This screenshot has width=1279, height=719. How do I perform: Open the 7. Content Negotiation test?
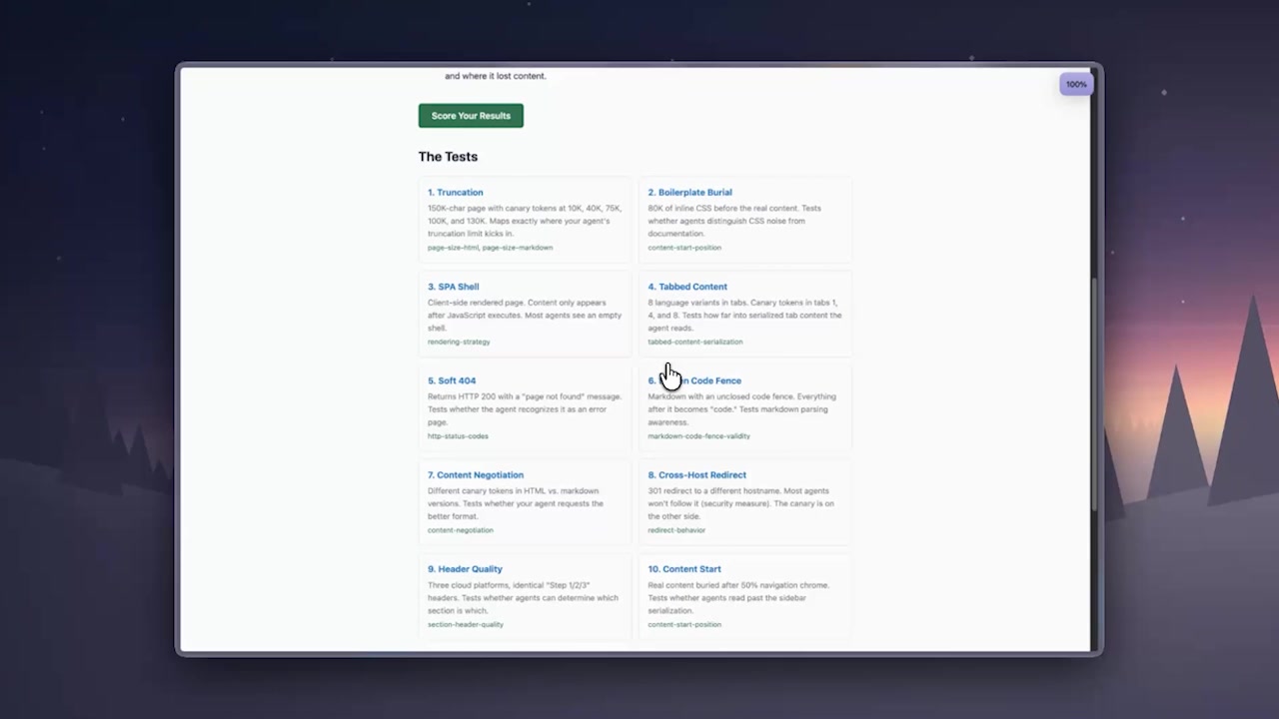pos(475,474)
